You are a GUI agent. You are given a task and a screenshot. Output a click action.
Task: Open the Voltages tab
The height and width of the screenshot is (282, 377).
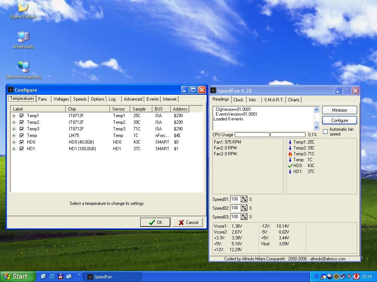61,99
